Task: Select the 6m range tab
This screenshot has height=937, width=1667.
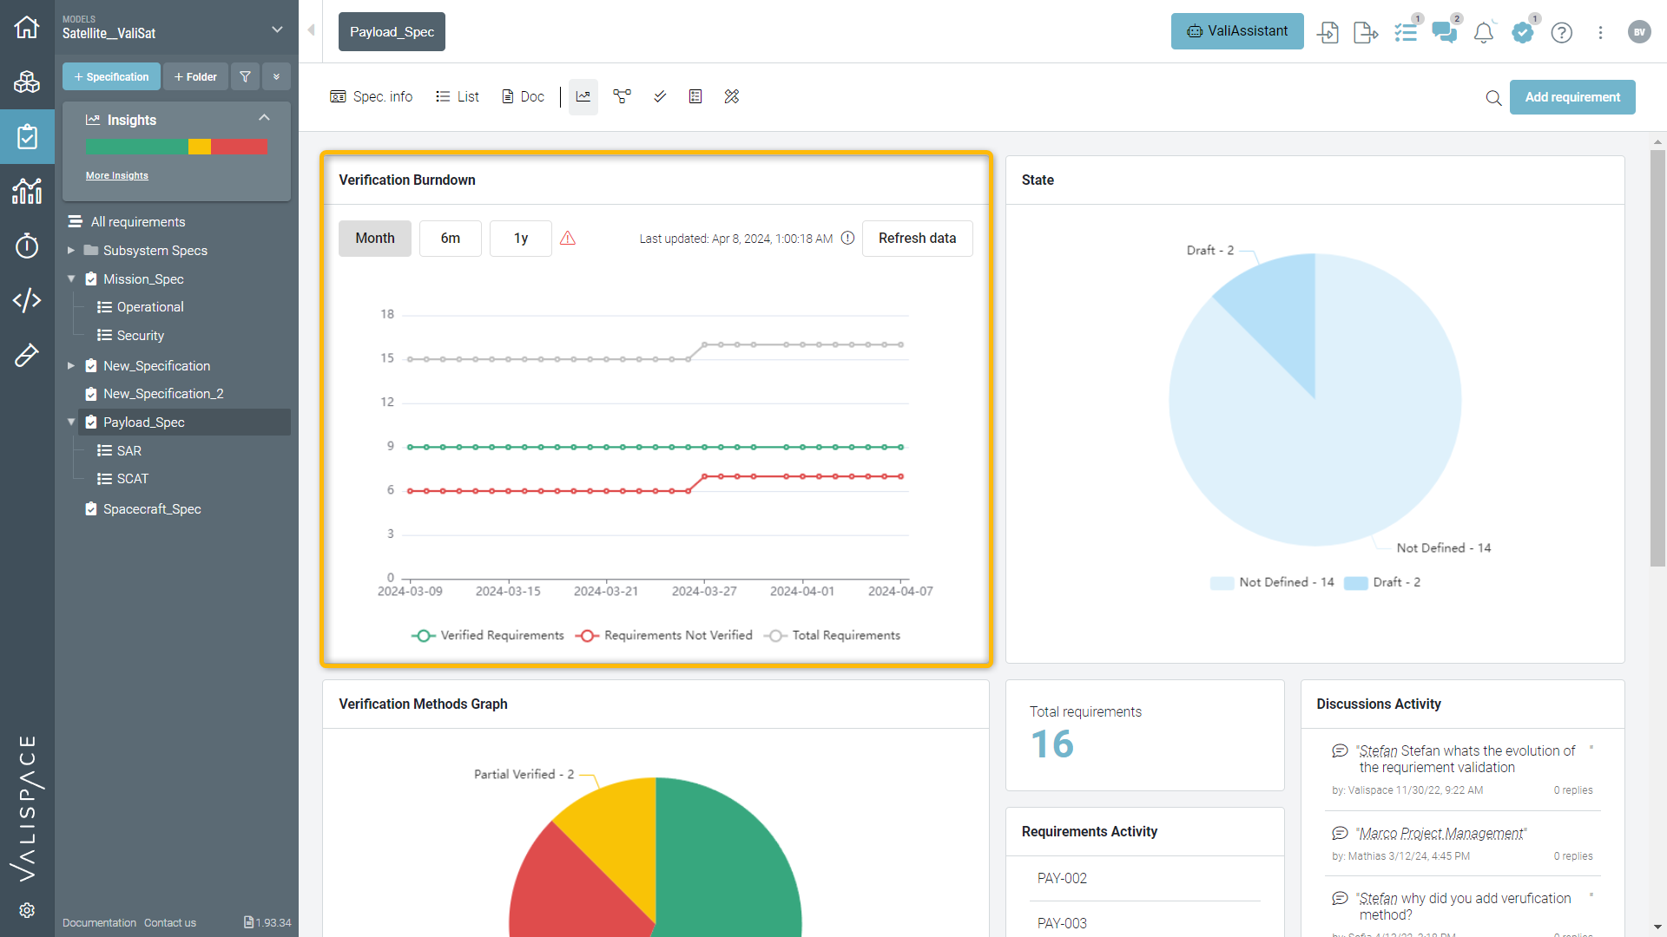Action: (x=451, y=238)
